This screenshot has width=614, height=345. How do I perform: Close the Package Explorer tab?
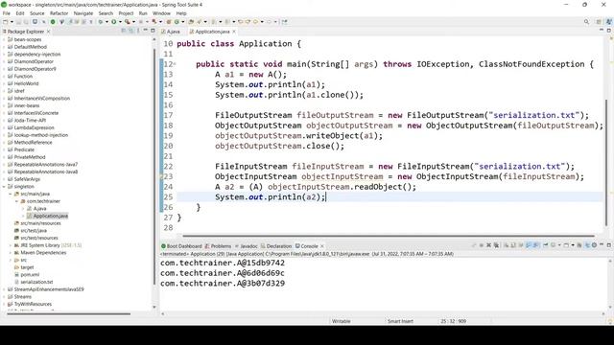[x=49, y=32]
